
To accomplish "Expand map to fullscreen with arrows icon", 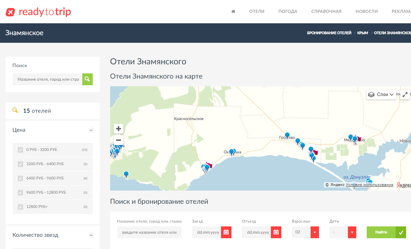I will [x=405, y=94].
